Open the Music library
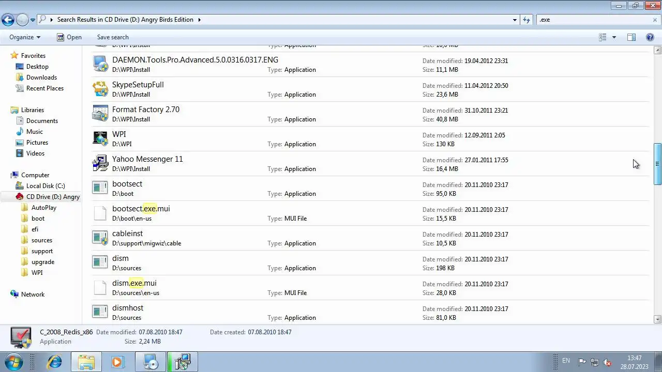Viewport: 662px width, 372px height. coord(35,132)
